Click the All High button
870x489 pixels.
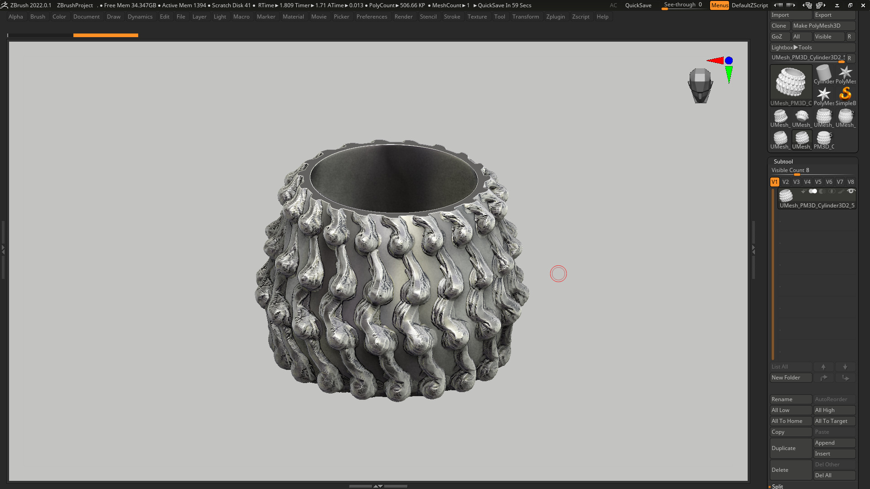pos(834,410)
